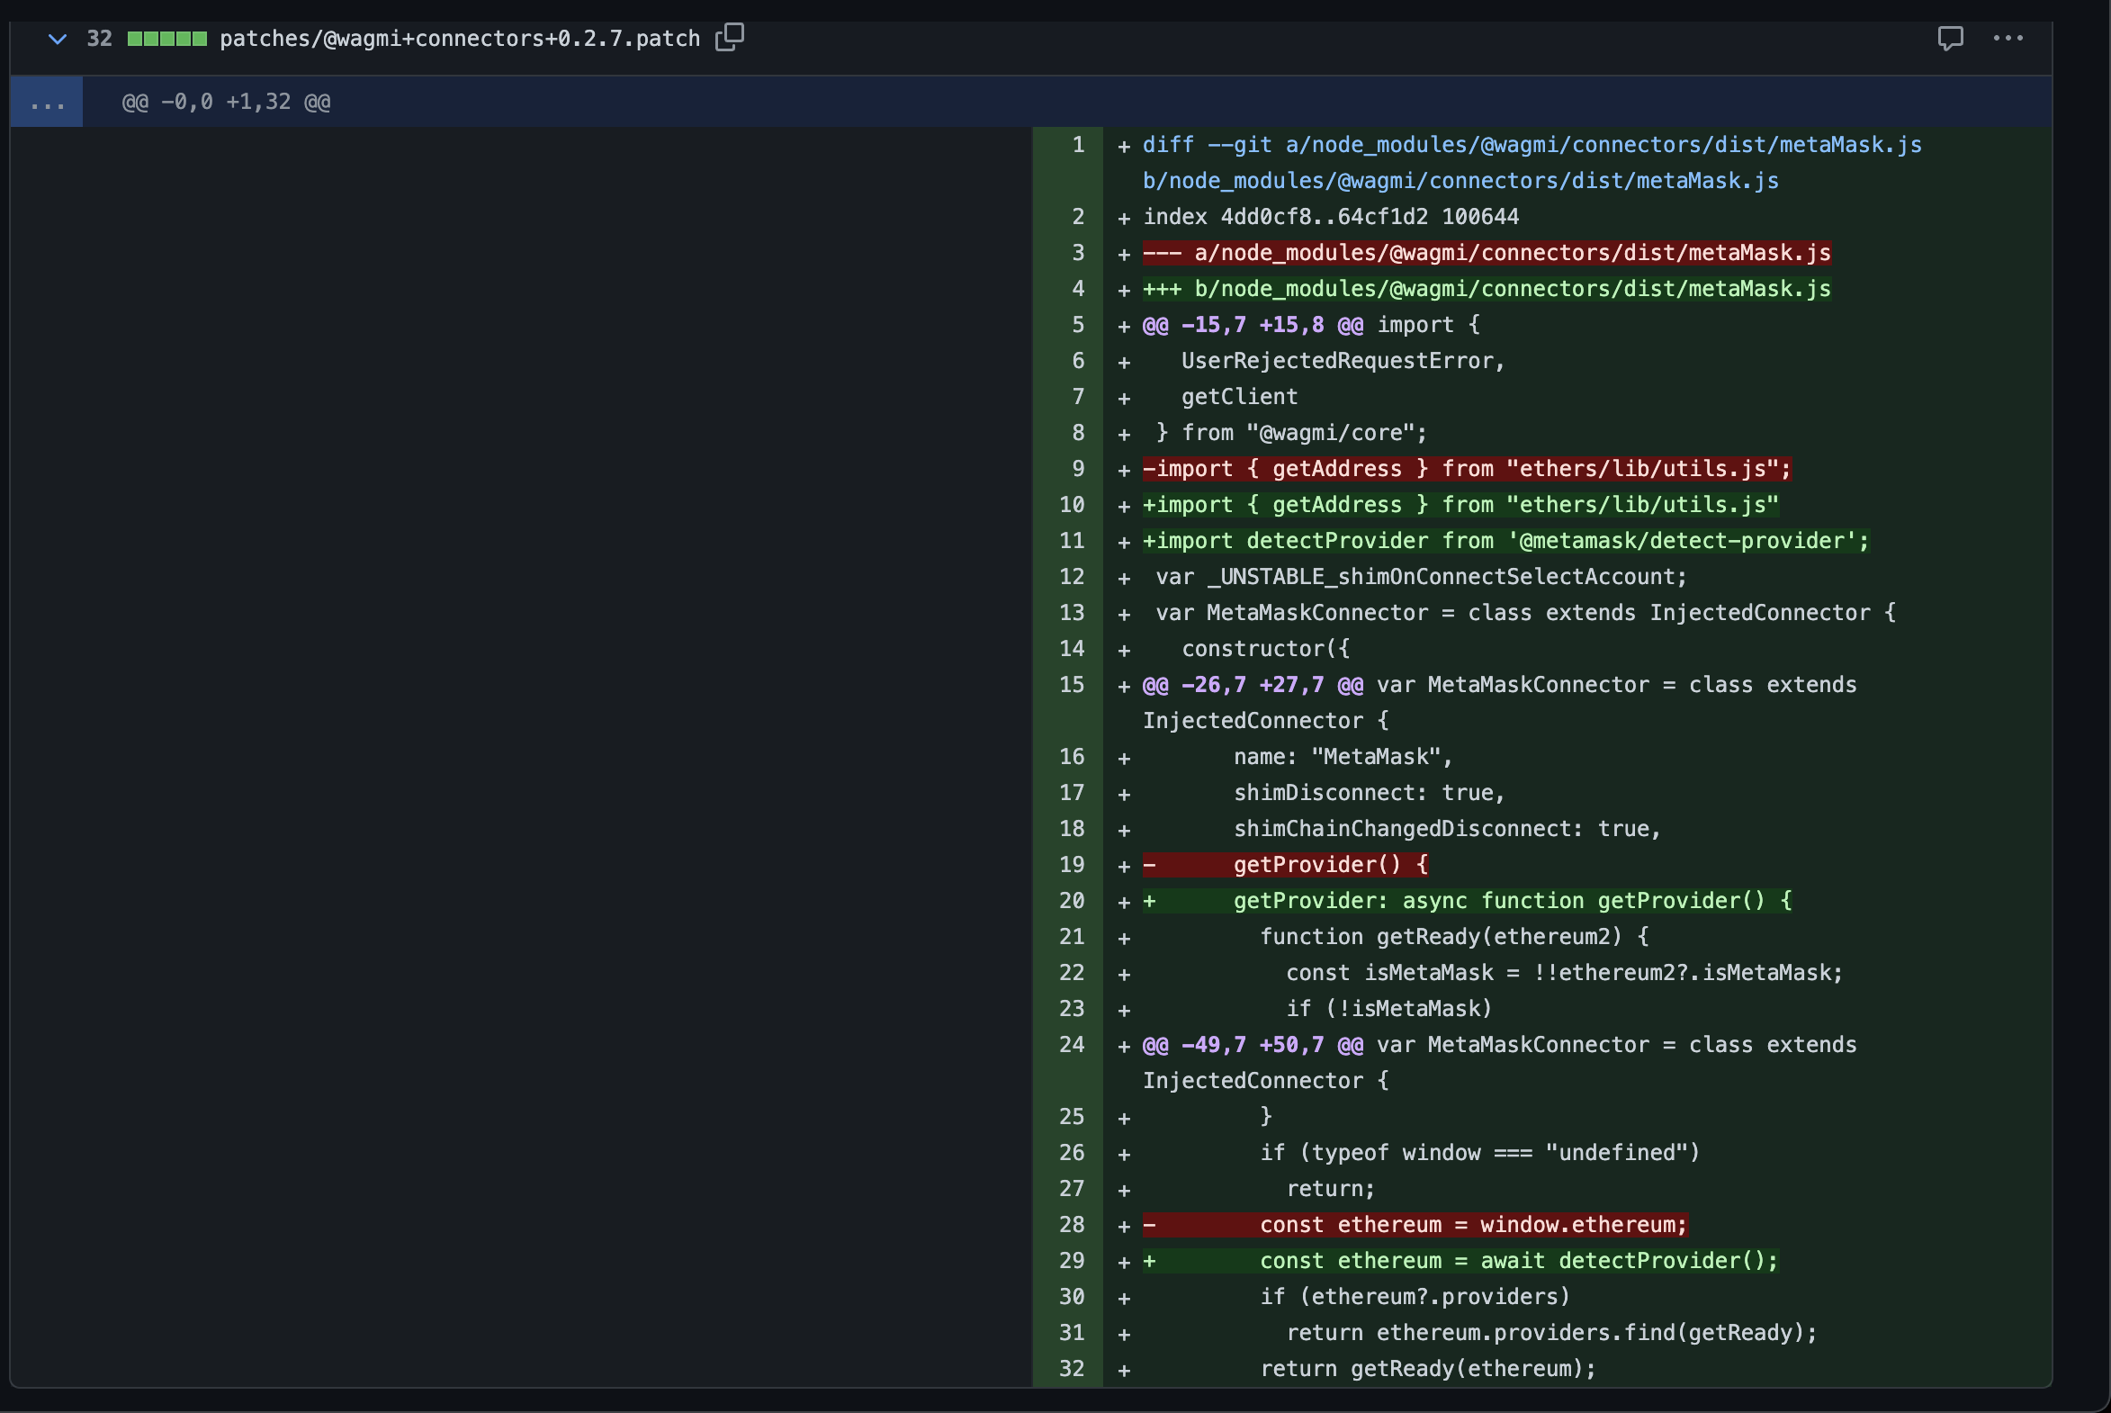Collapse the @wagmi+connectors patch file diff

coord(57,39)
